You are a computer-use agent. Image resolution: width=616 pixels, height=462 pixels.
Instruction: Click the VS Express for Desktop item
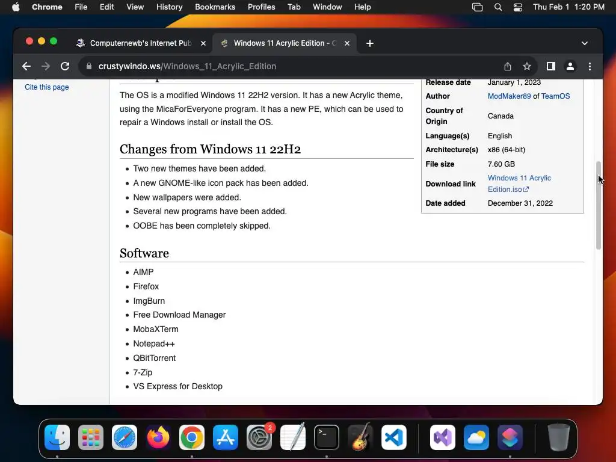177,387
